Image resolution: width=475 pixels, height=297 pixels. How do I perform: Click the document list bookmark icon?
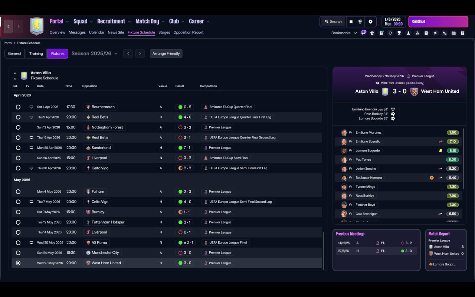point(426,33)
